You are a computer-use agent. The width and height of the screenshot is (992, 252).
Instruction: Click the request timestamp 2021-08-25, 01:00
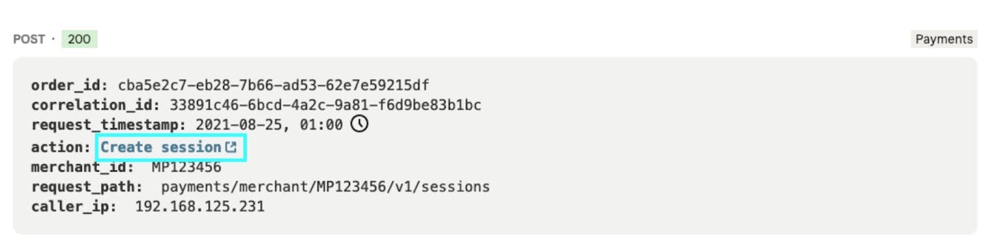pyautogui.click(x=269, y=125)
